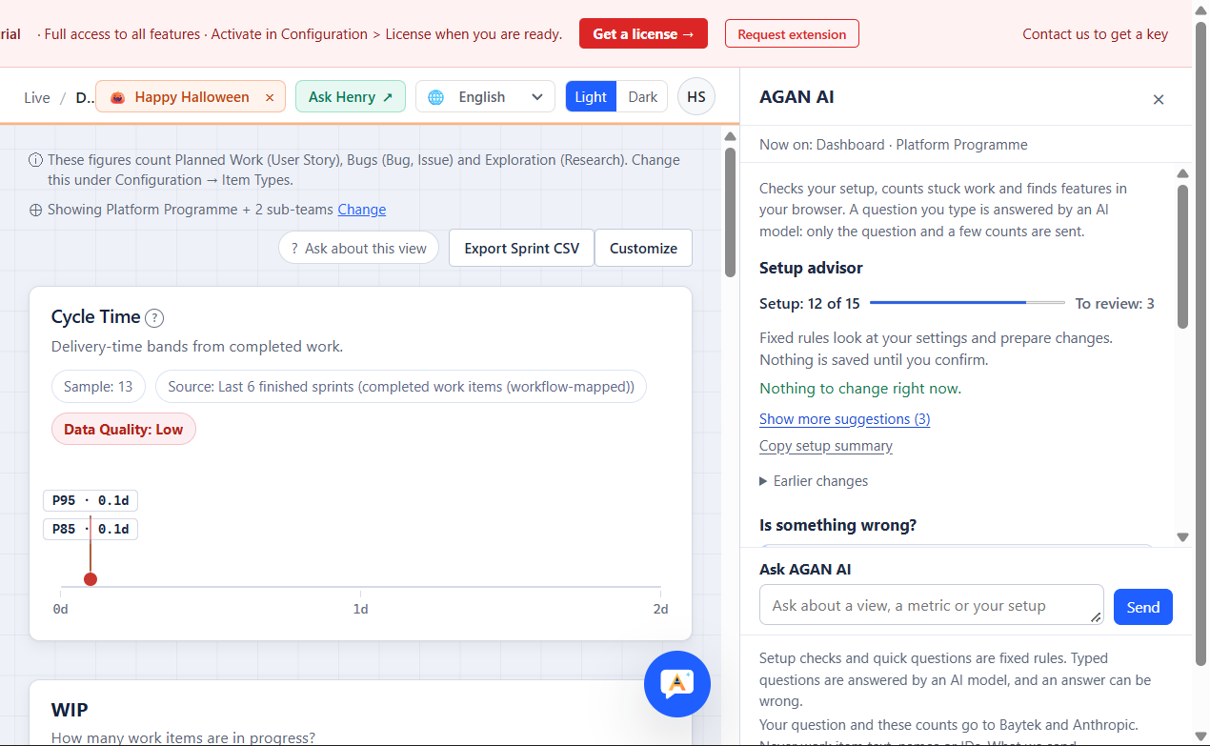Click Contact us to get a key

tap(1095, 34)
